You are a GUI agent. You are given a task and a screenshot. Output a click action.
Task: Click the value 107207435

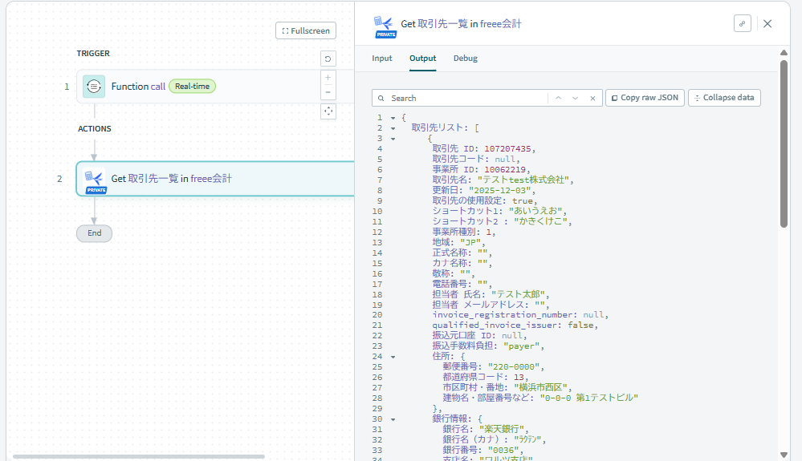pyautogui.click(x=507, y=148)
